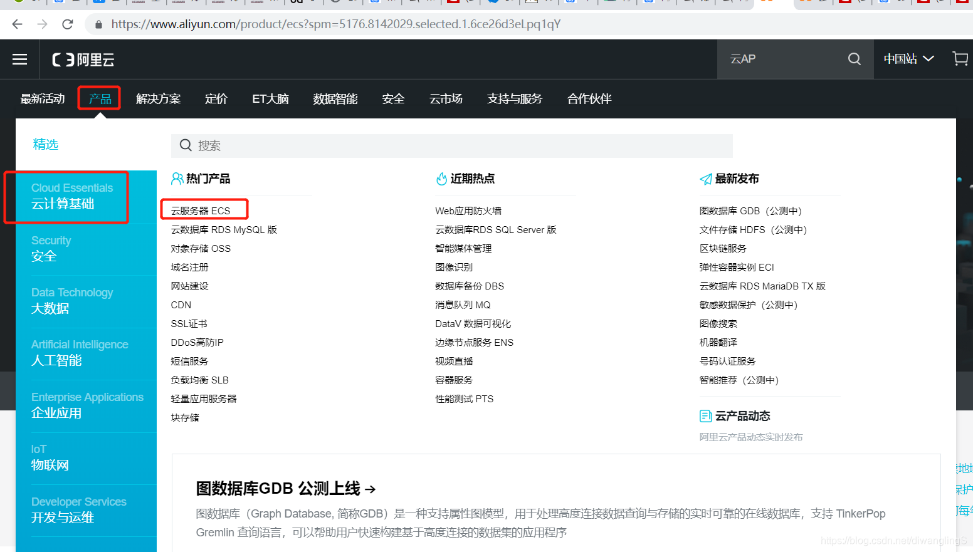Open the 安全 top nav item

click(x=393, y=99)
